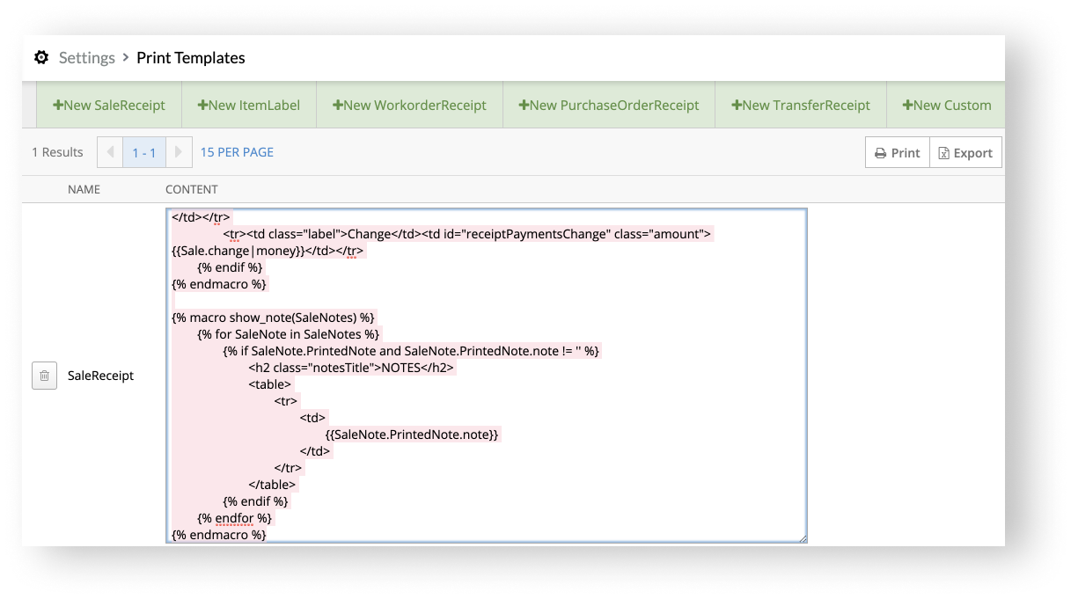Click the '1 Results' count text

tap(57, 152)
